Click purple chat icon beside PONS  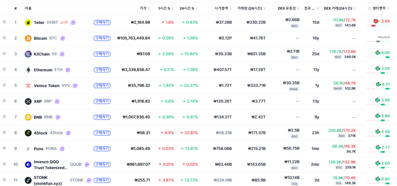(x=62, y=149)
